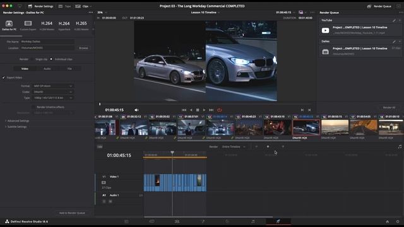
Task: Select the Dailies for PC render preset
Action: 9,26
